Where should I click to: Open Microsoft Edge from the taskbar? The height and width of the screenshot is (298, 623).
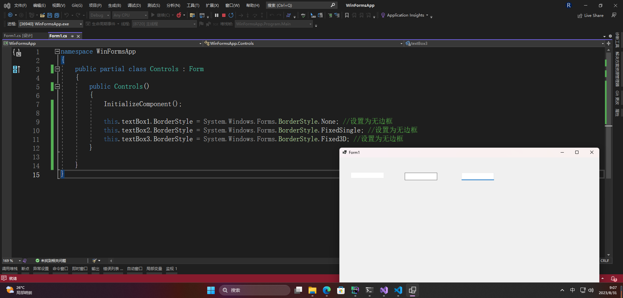tap(327, 290)
